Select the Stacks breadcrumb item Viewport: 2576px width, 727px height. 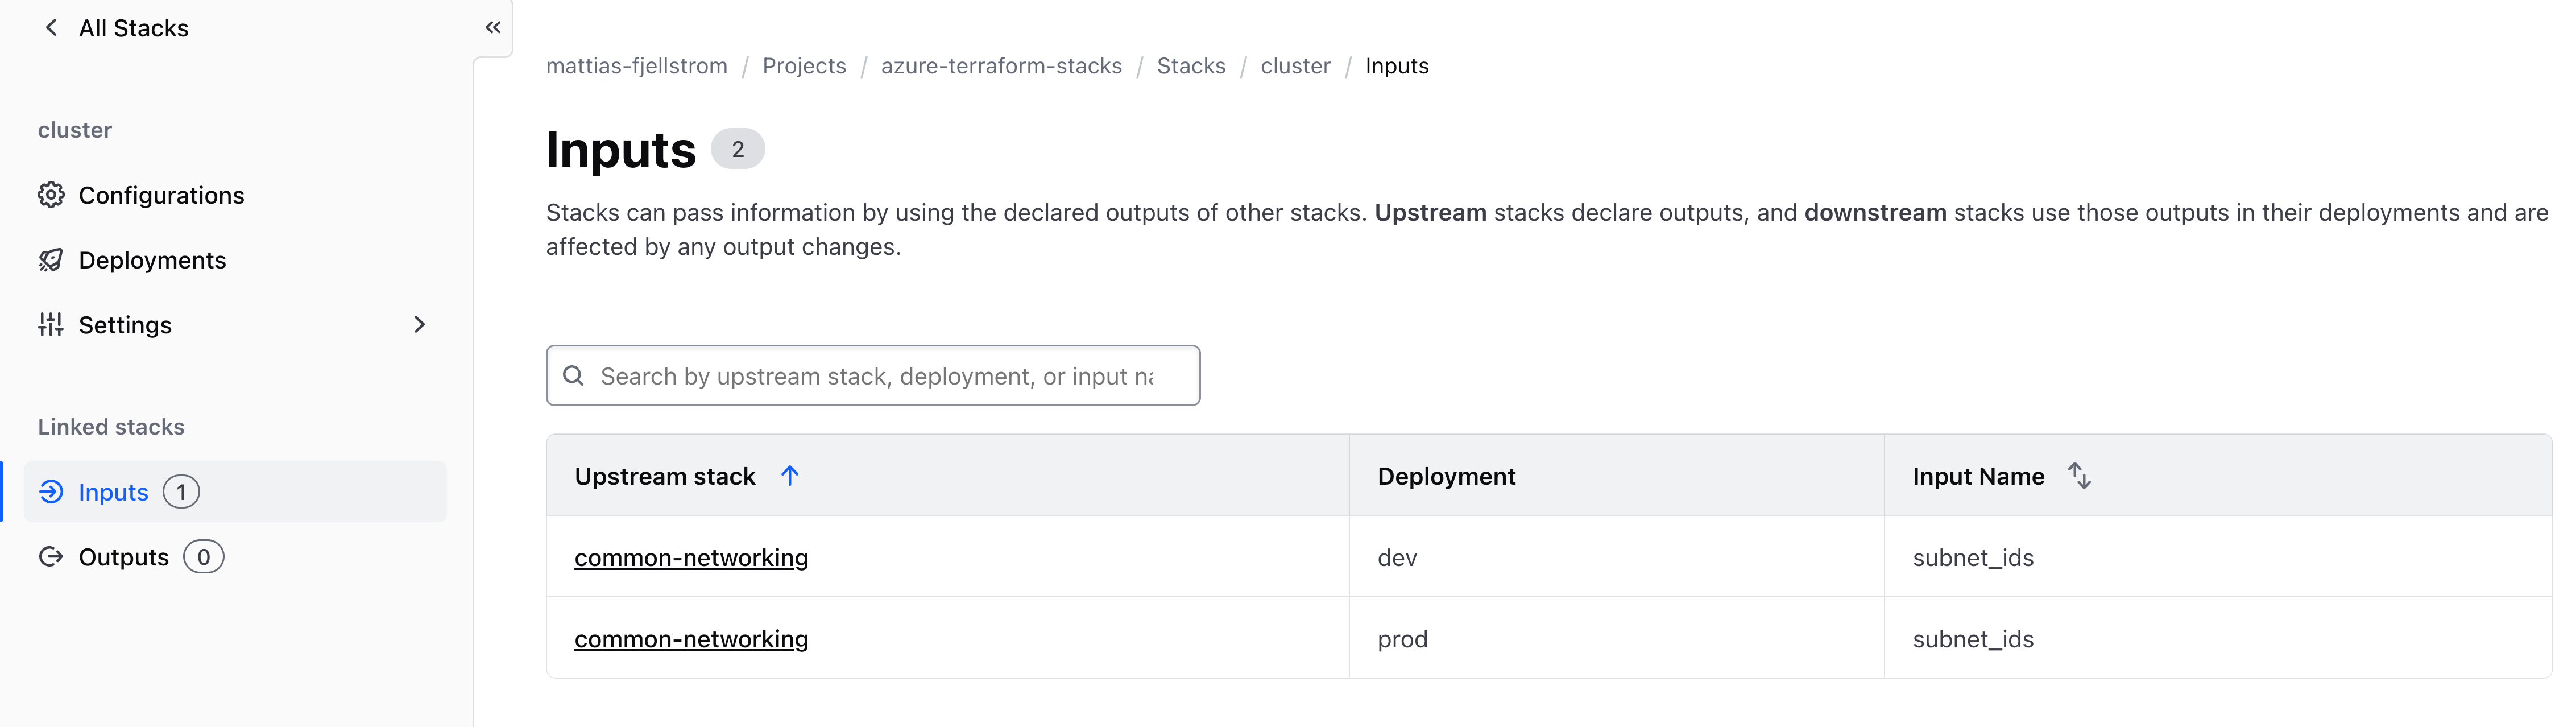pyautogui.click(x=1191, y=65)
